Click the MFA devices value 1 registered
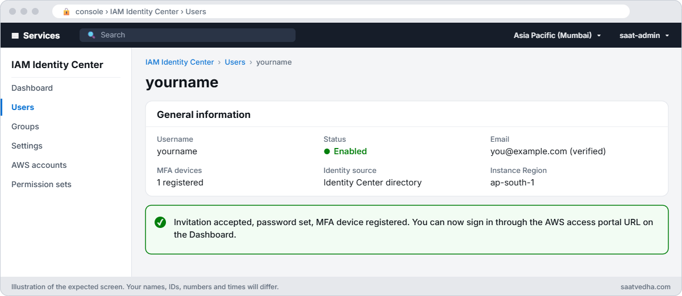 (x=180, y=183)
